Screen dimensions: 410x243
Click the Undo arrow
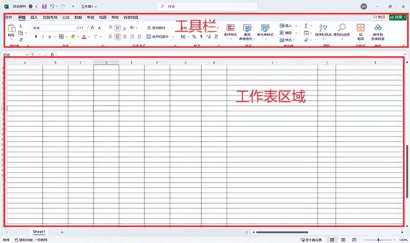53,6
